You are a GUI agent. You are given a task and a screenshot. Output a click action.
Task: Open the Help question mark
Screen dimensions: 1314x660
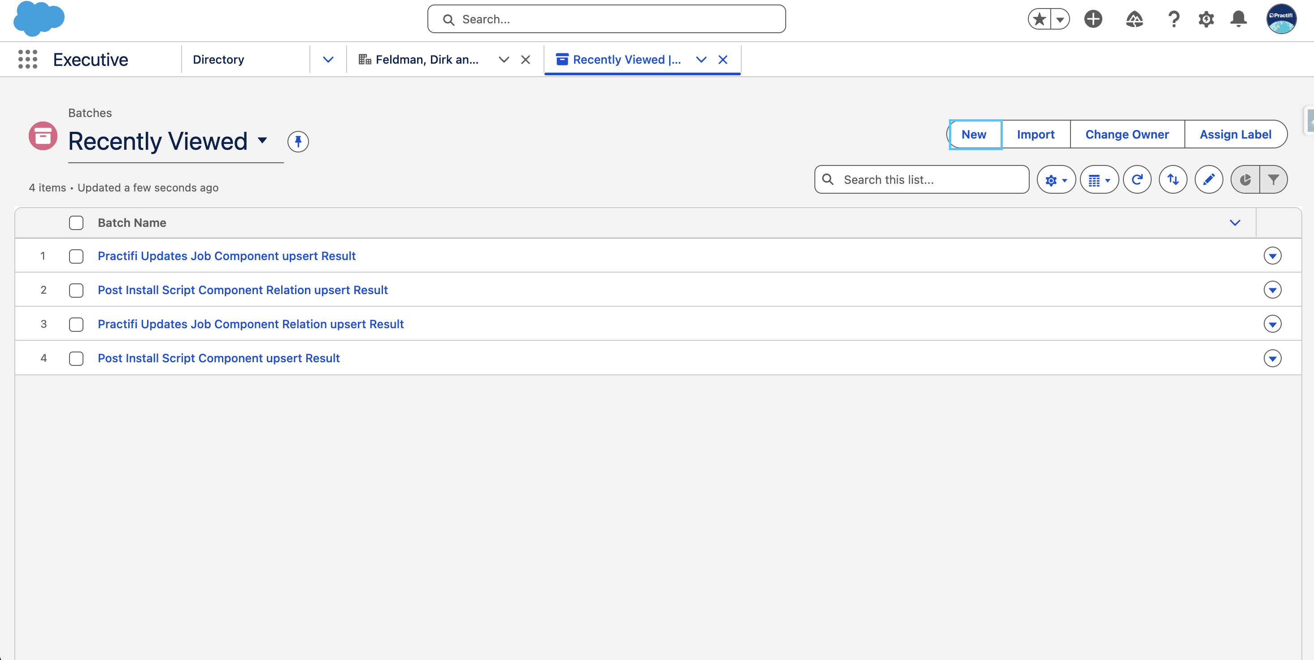point(1174,19)
